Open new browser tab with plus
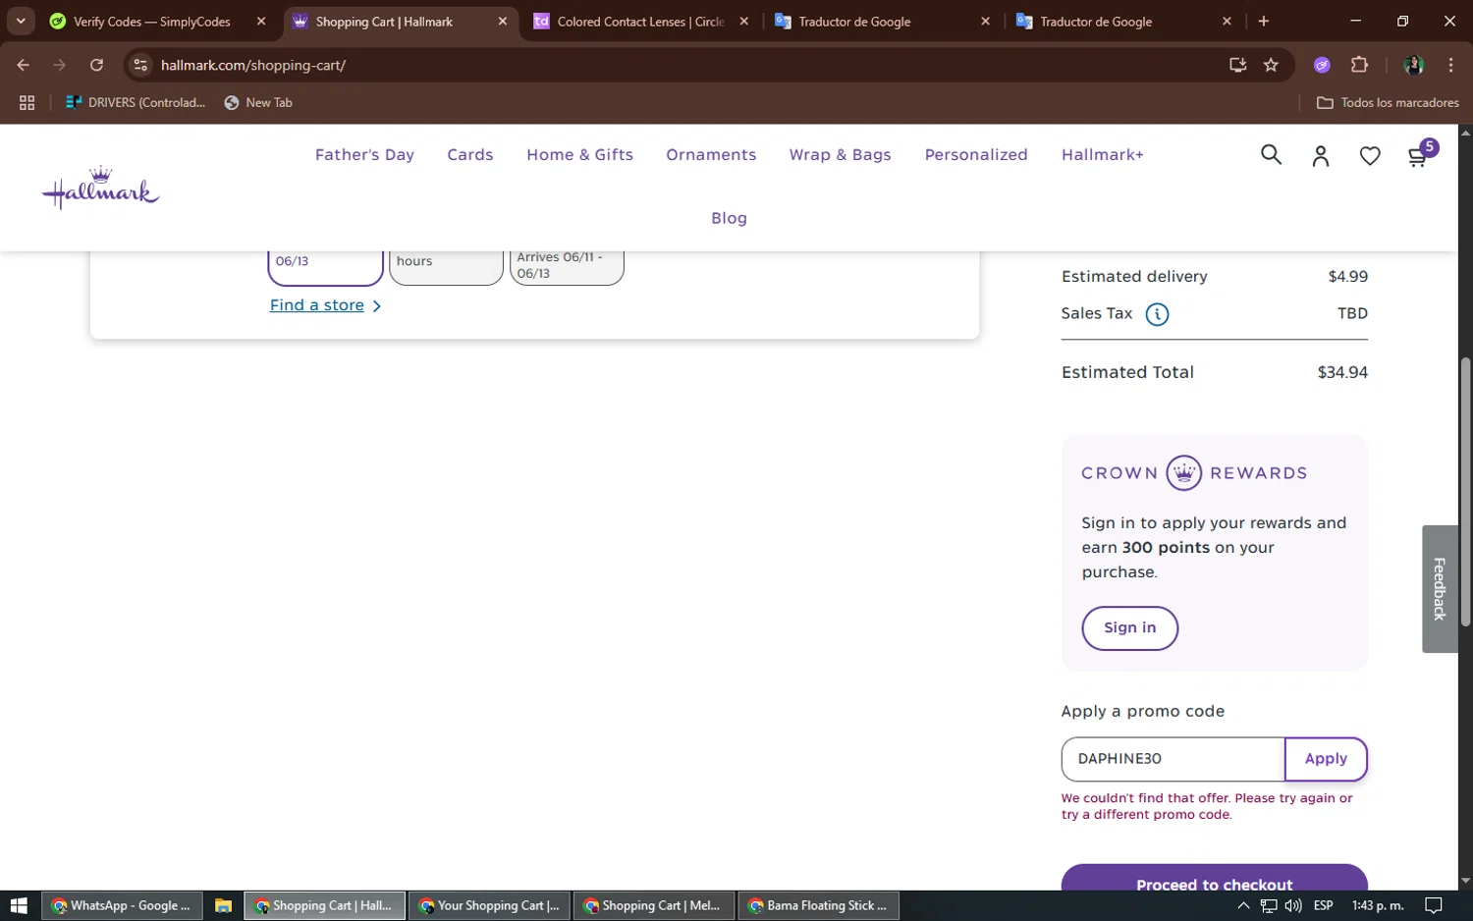The width and height of the screenshot is (1473, 921). click(x=1263, y=21)
